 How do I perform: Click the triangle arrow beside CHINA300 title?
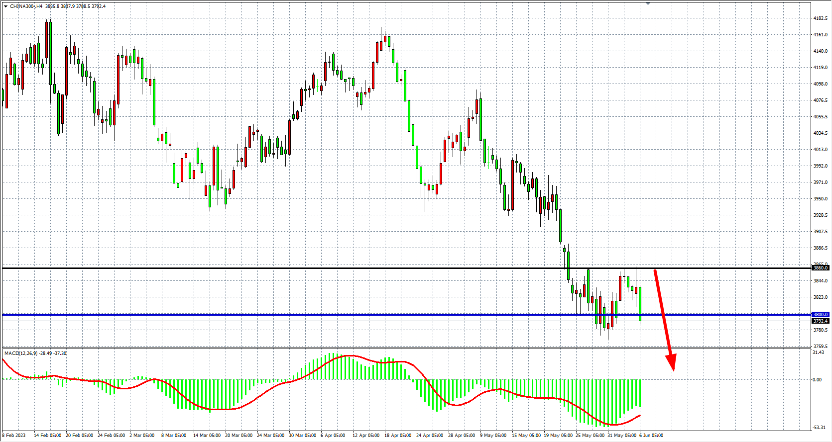[5, 6]
